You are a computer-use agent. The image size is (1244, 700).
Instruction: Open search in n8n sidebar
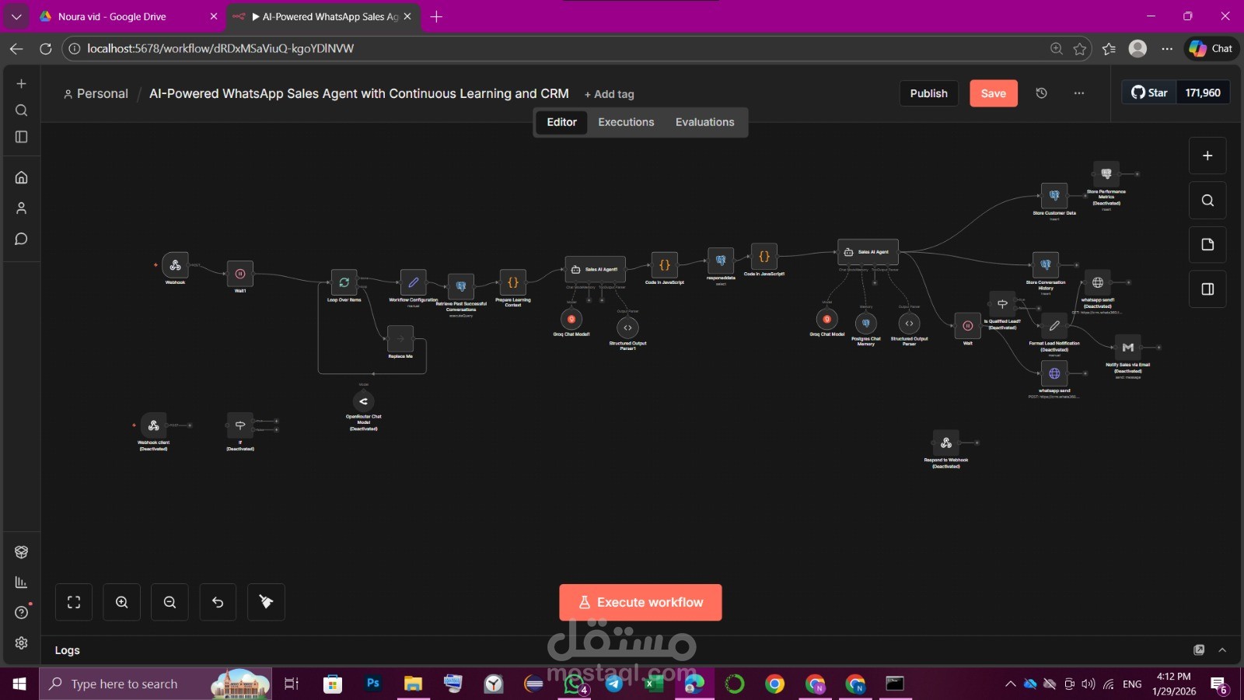click(21, 110)
